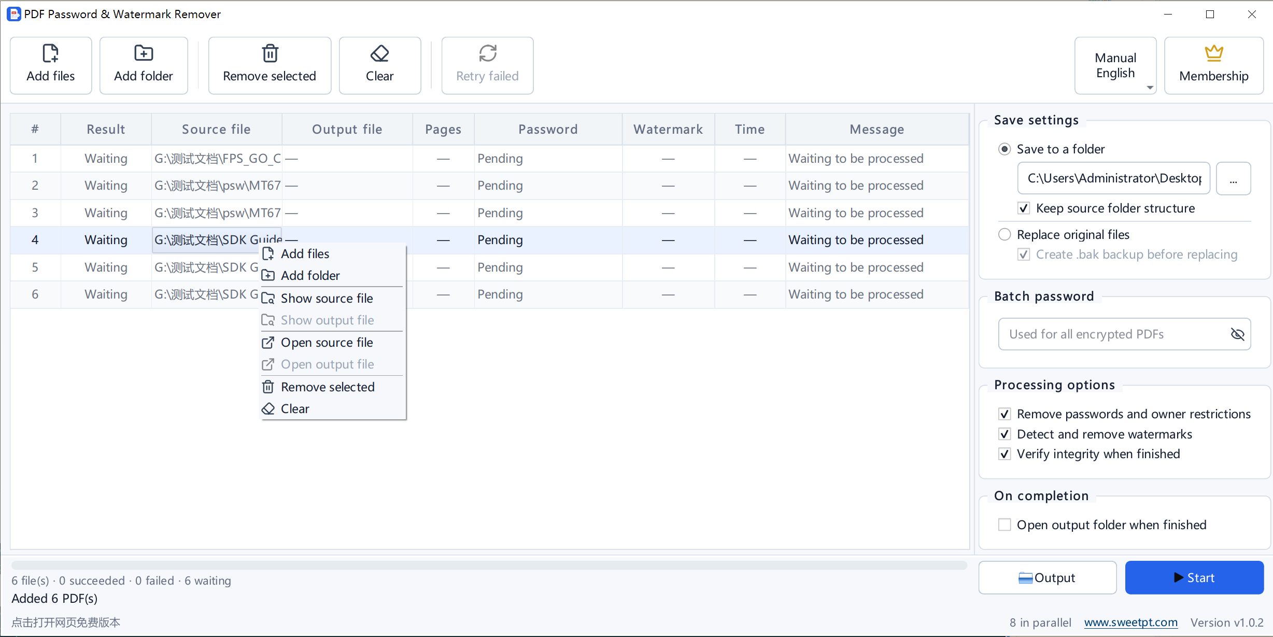Click the blue Start button
The height and width of the screenshot is (637, 1273).
click(x=1194, y=578)
